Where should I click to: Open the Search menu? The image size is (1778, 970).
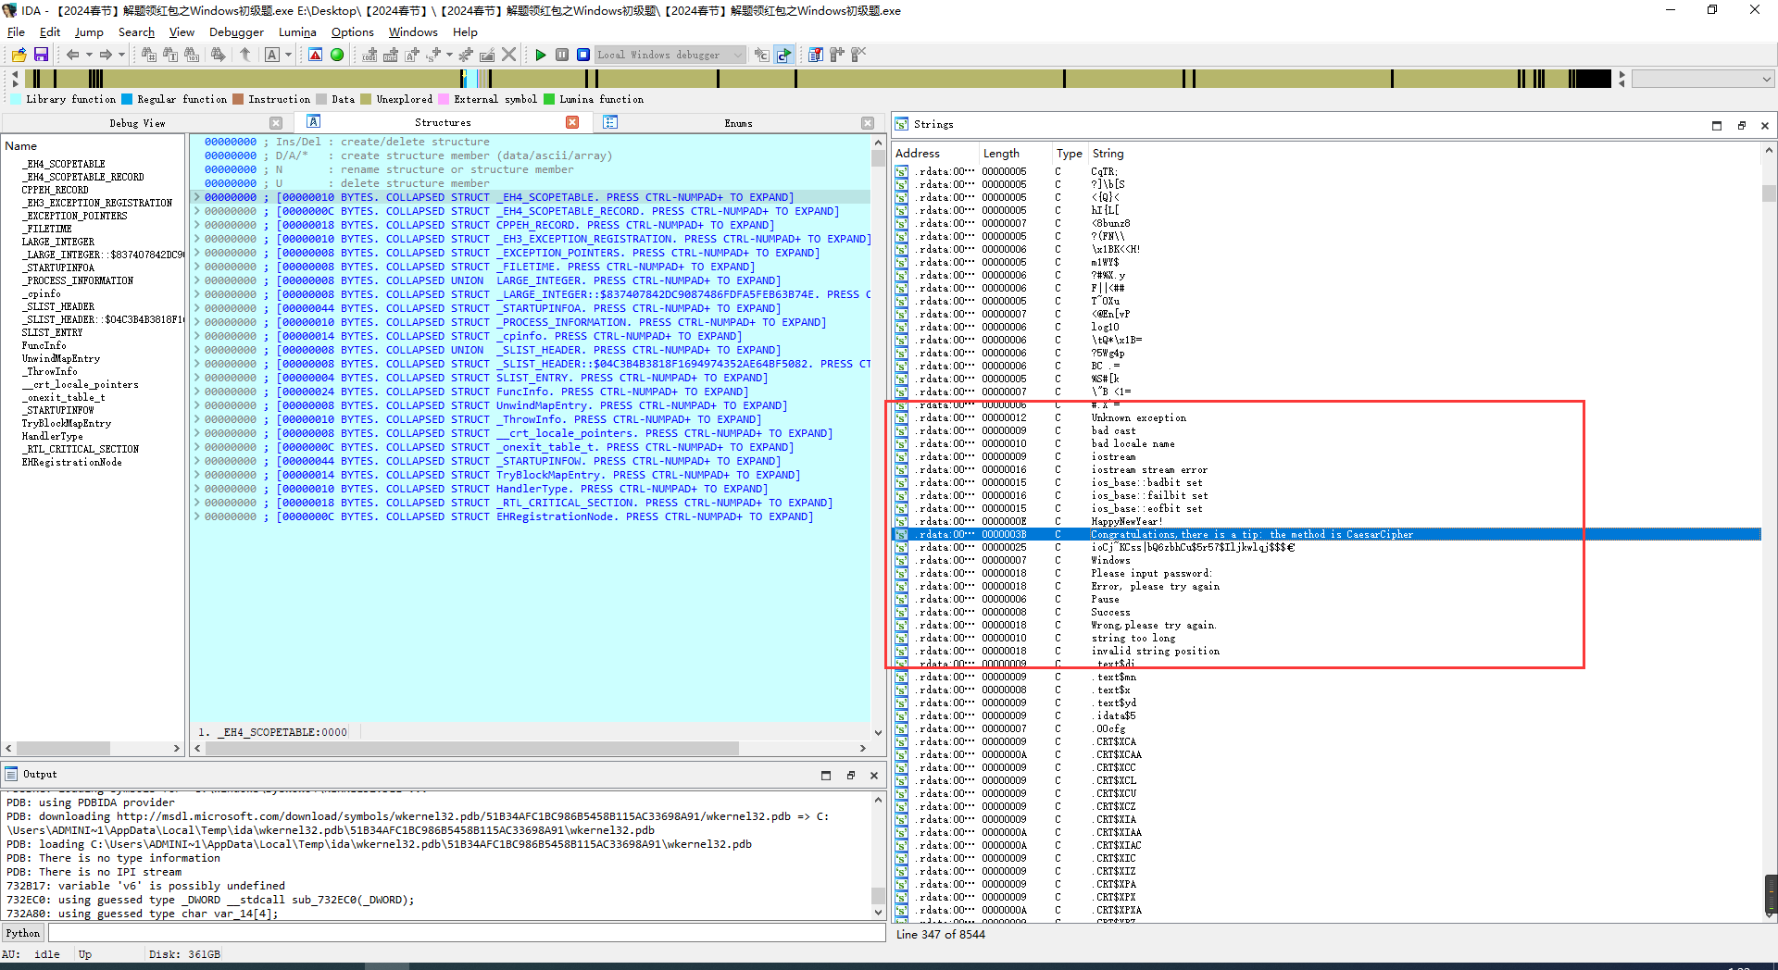click(x=136, y=31)
